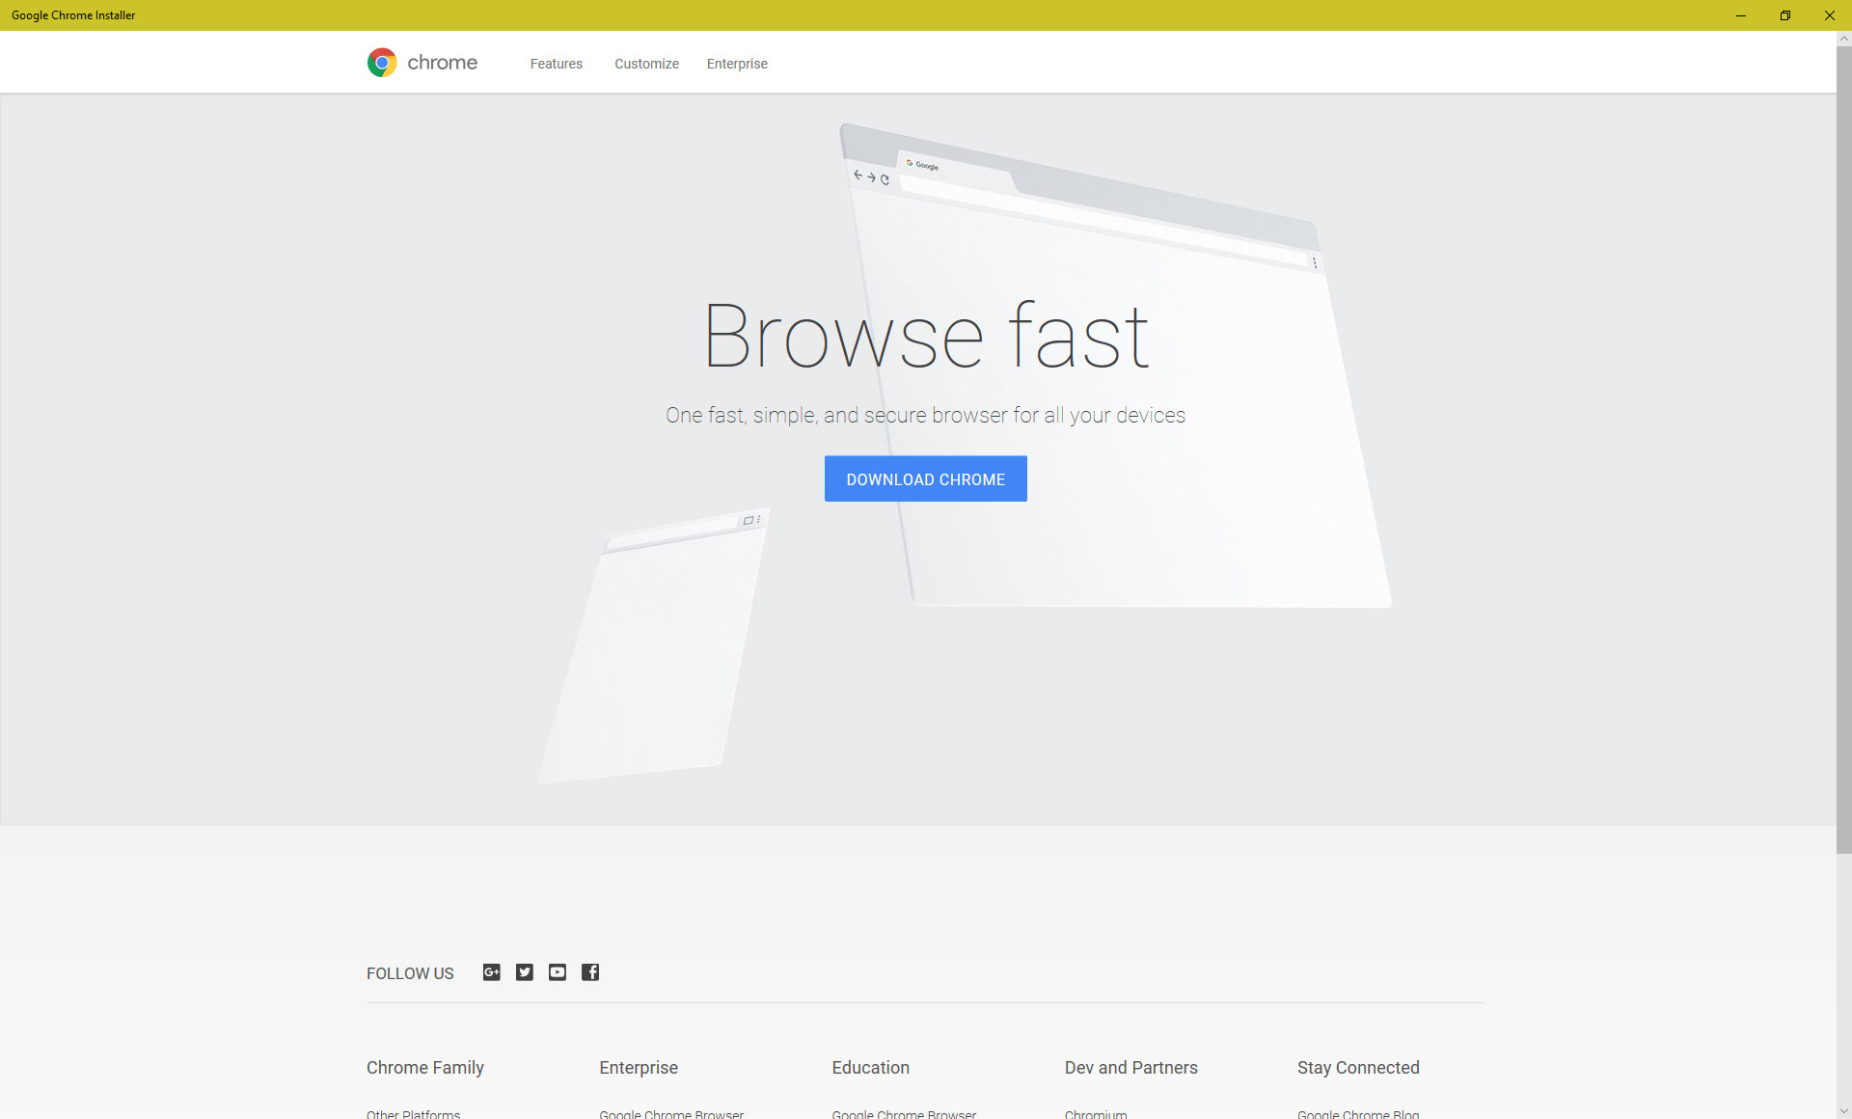
Task: Click the DOWNLOAD CHROME button
Action: click(925, 478)
